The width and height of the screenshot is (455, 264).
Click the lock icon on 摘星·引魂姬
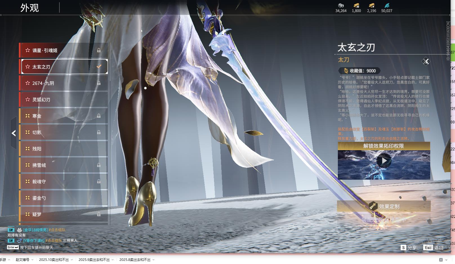[x=99, y=50]
